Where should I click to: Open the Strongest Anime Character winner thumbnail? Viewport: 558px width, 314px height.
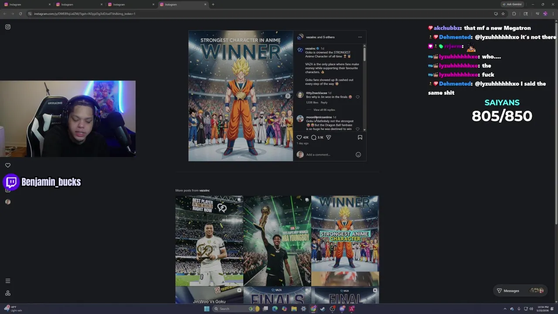[345, 241]
